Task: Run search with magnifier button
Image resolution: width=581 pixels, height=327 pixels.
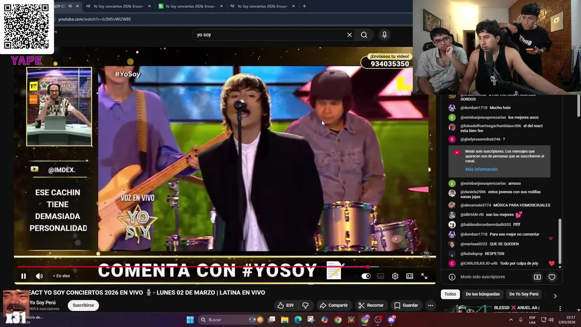Action: coord(364,35)
